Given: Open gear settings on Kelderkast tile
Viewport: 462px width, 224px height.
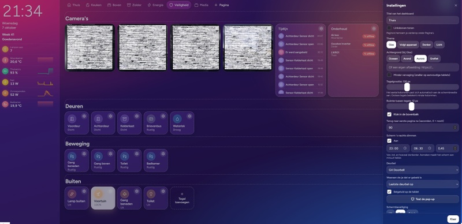Looking at the screenshot, I should (137, 116).
